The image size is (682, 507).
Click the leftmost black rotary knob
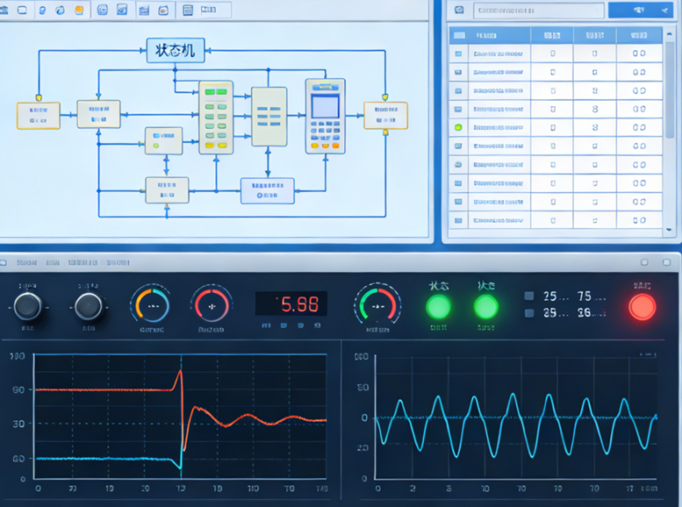(x=28, y=306)
